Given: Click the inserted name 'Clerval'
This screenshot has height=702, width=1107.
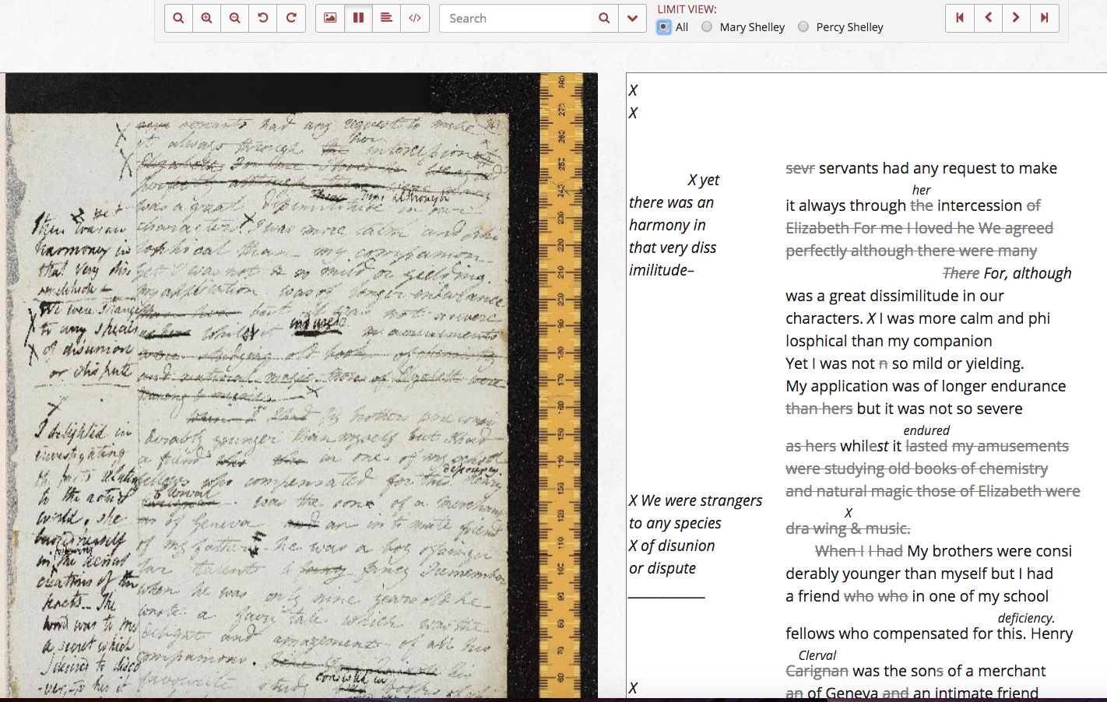Looking at the screenshot, I should coord(817,655).
